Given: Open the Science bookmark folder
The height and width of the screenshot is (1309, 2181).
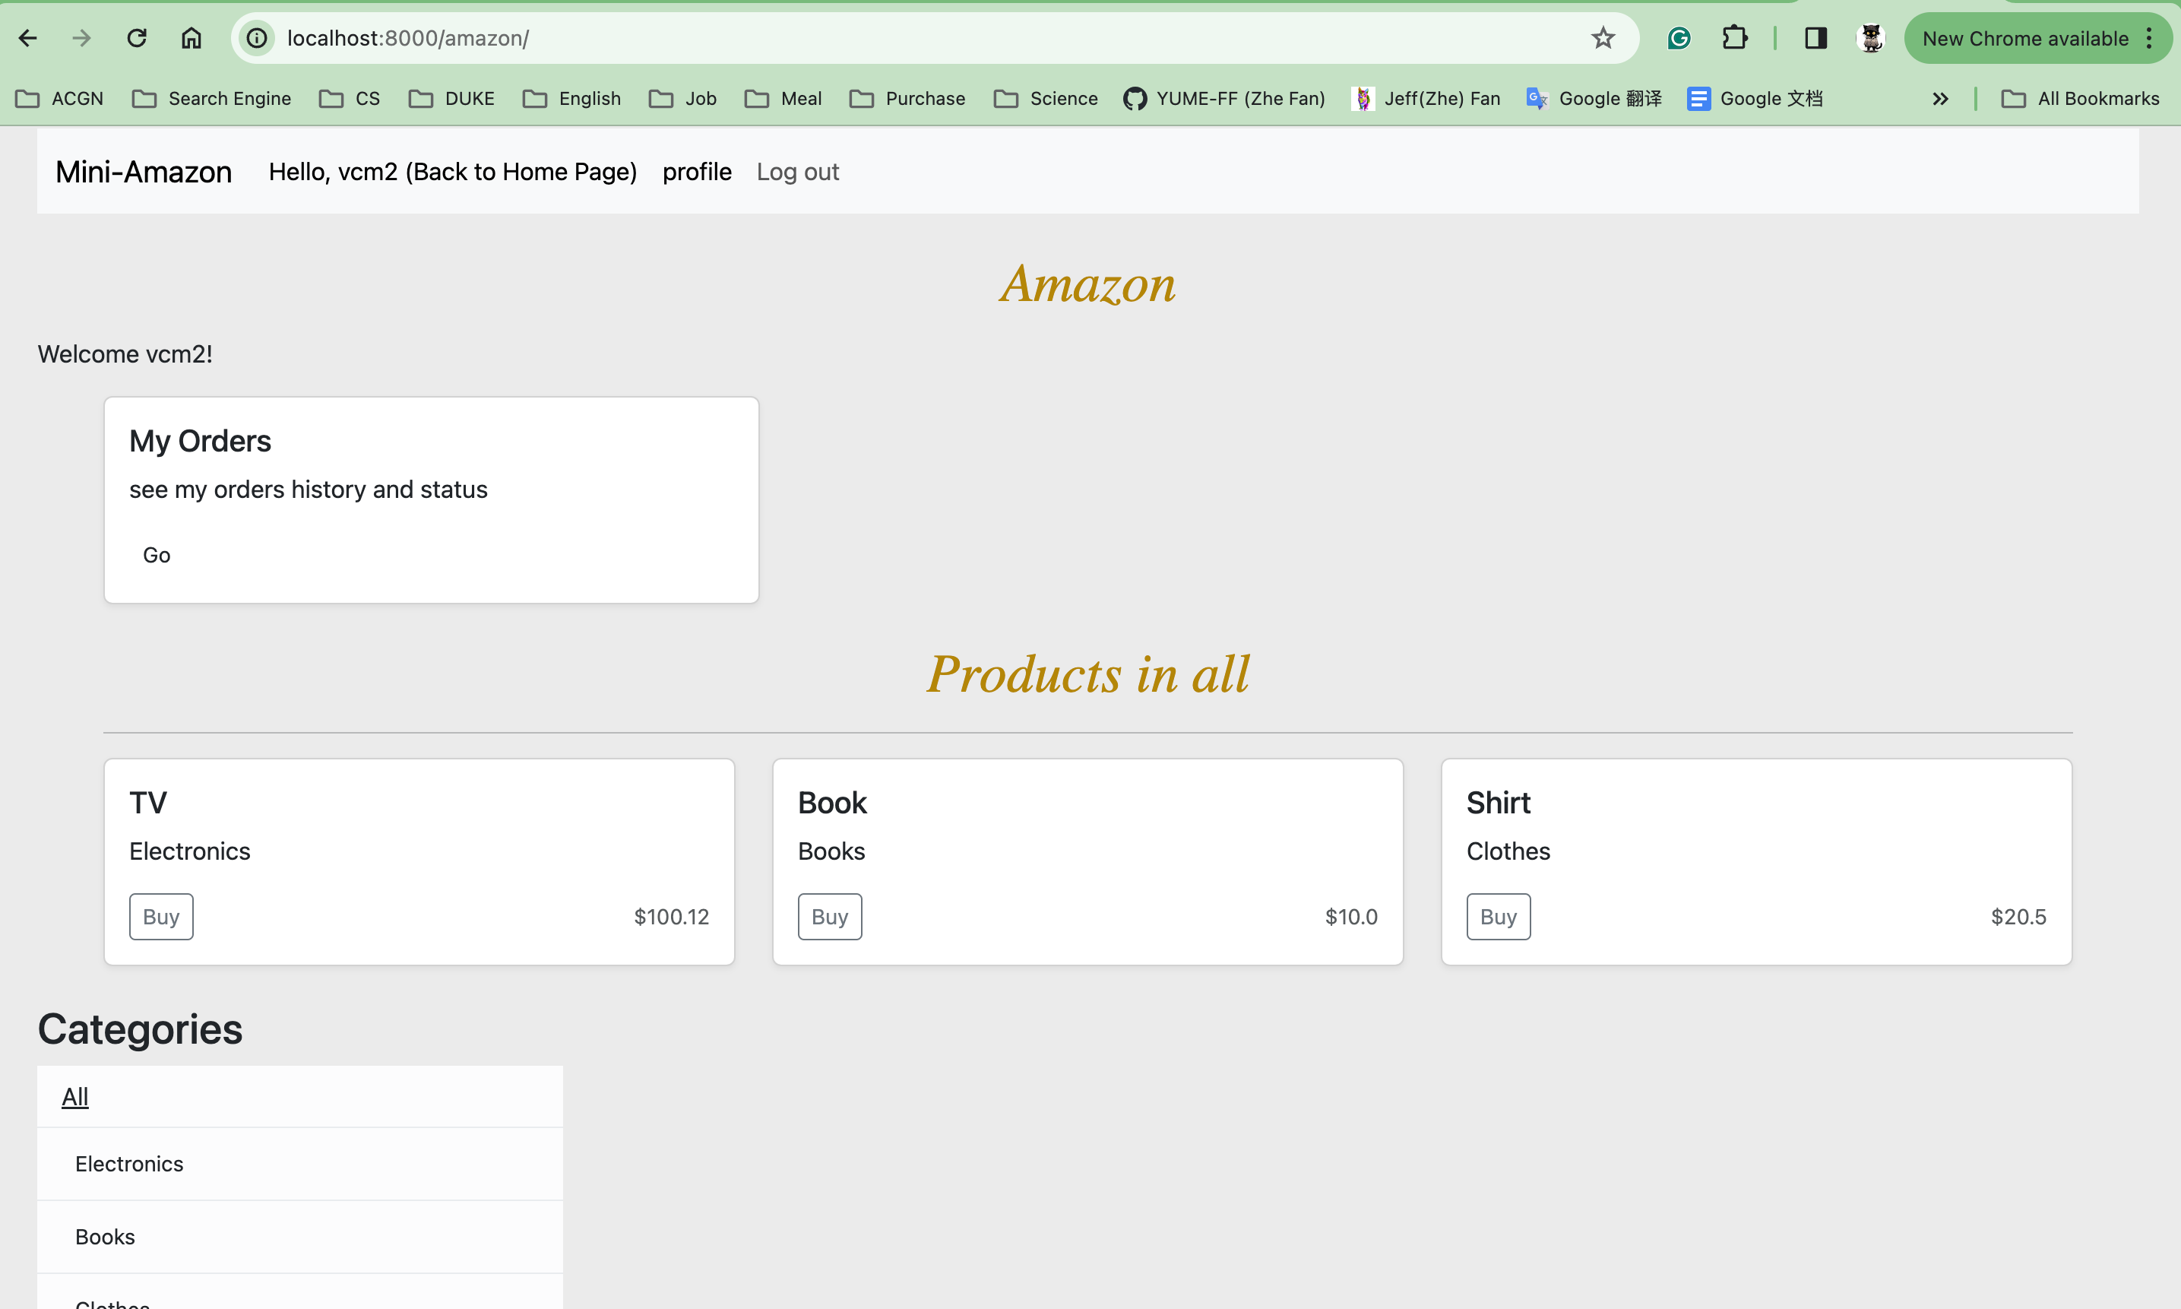Looking at the screenshot, I should point(1046,99).
